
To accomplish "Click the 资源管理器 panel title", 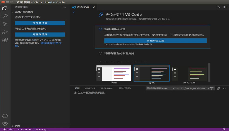I will 21,7.
